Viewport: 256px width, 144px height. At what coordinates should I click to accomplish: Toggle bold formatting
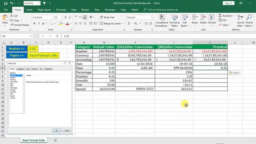(x=34, y=24)
